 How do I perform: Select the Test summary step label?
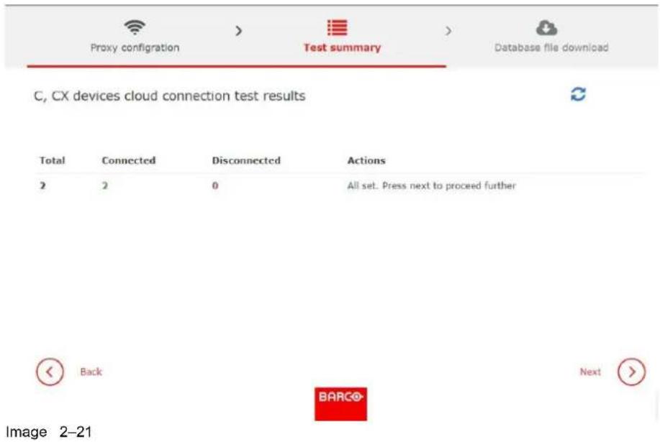[x=342, y=47]
